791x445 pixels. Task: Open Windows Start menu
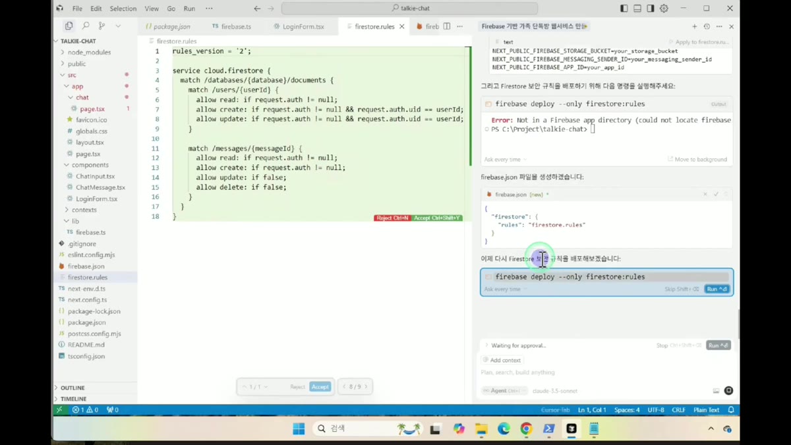tap(299, 429)
